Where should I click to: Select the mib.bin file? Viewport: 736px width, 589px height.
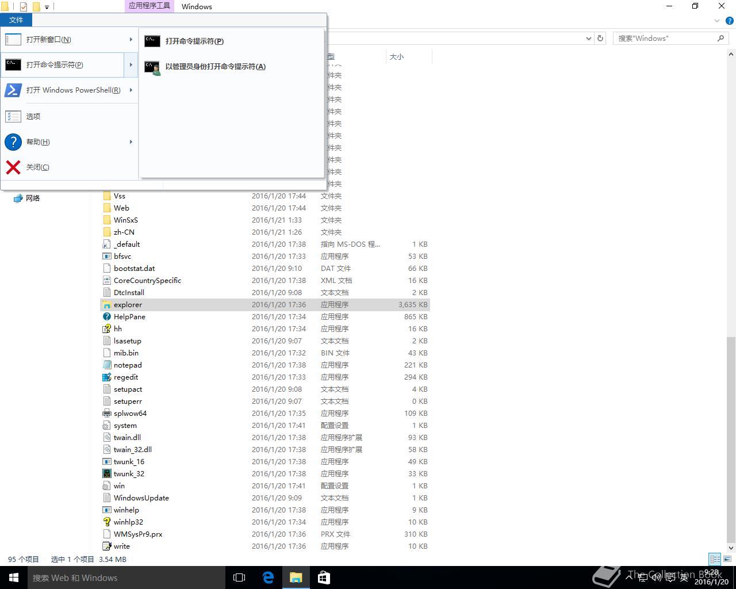point(126,353)
